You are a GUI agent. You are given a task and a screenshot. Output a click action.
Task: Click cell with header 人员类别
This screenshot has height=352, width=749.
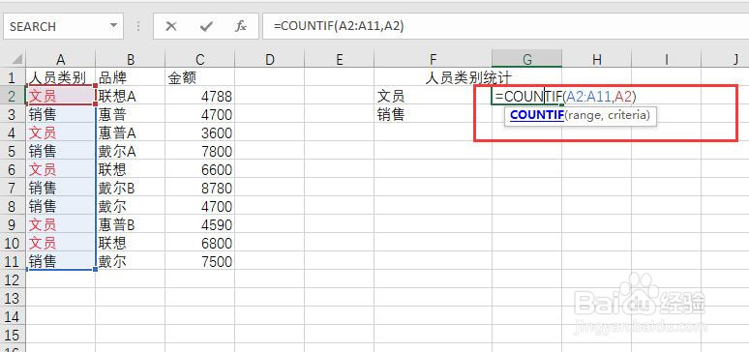coord(60,77)
